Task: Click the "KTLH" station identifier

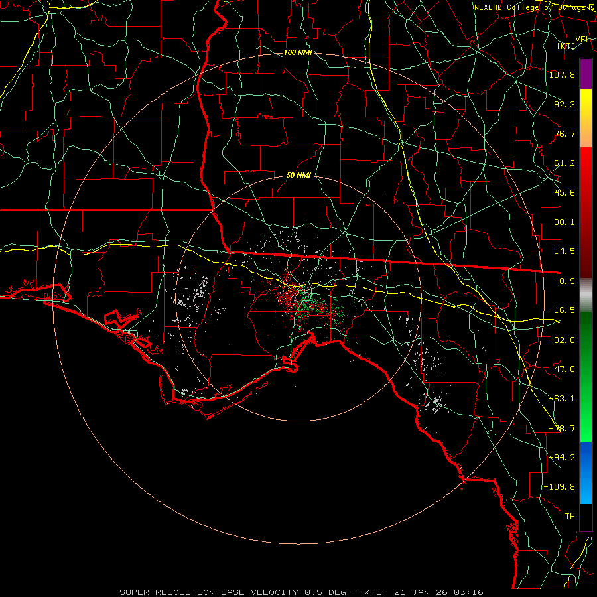Action: (376, 592)
